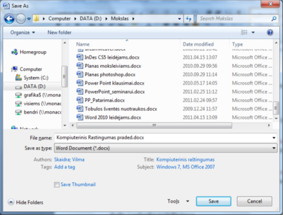Click the magnifier search icon
Image resolution: width=283 pixels, height=215 pixels.
[x=274, y=19]
